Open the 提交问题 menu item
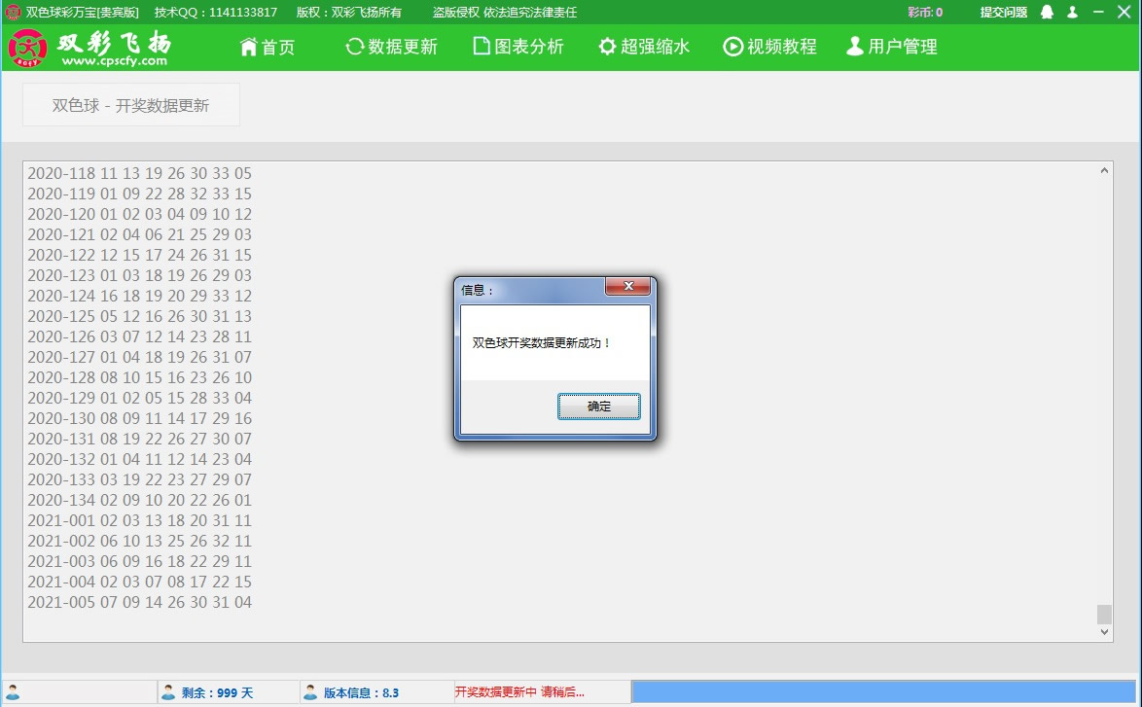Screen dimensions: 1142x707 (1006, 13)
